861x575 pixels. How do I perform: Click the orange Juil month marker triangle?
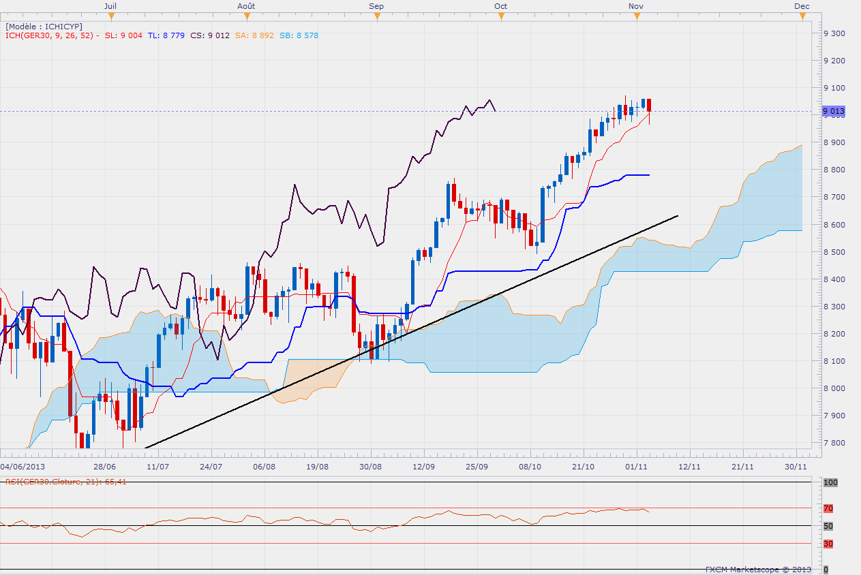click(x=110, y=16)
